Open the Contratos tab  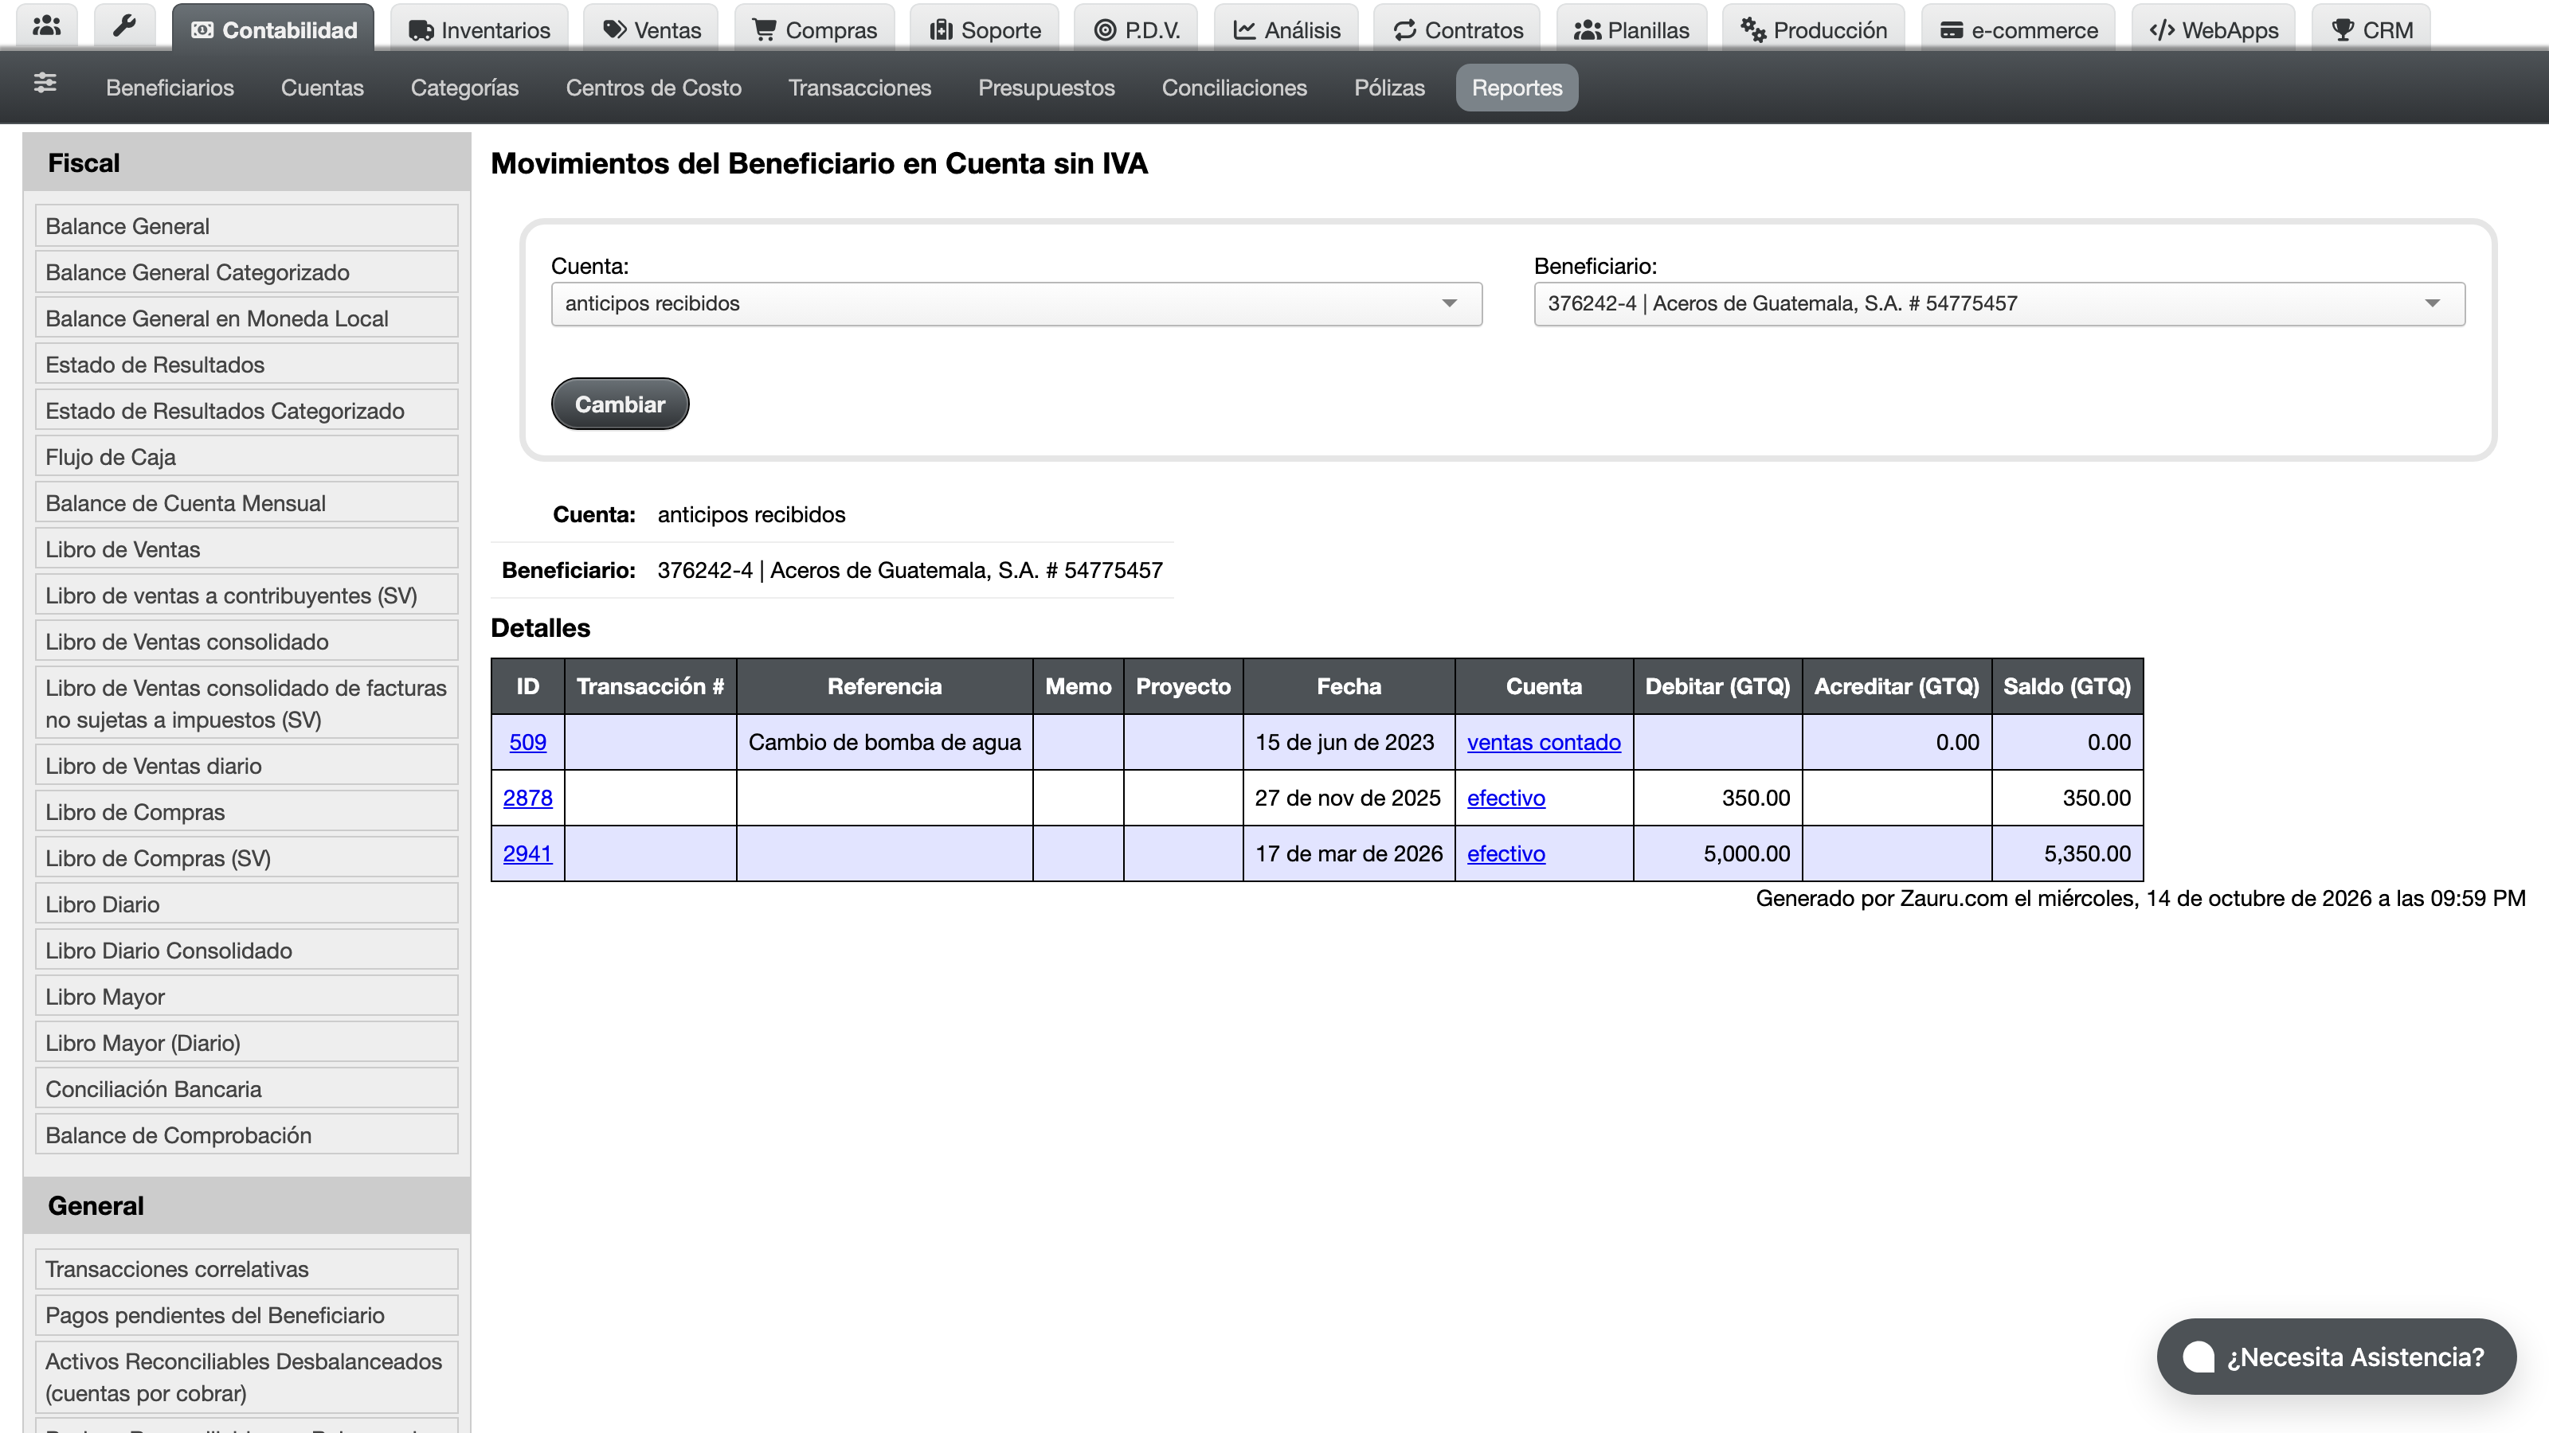(x=1458, y=29)
